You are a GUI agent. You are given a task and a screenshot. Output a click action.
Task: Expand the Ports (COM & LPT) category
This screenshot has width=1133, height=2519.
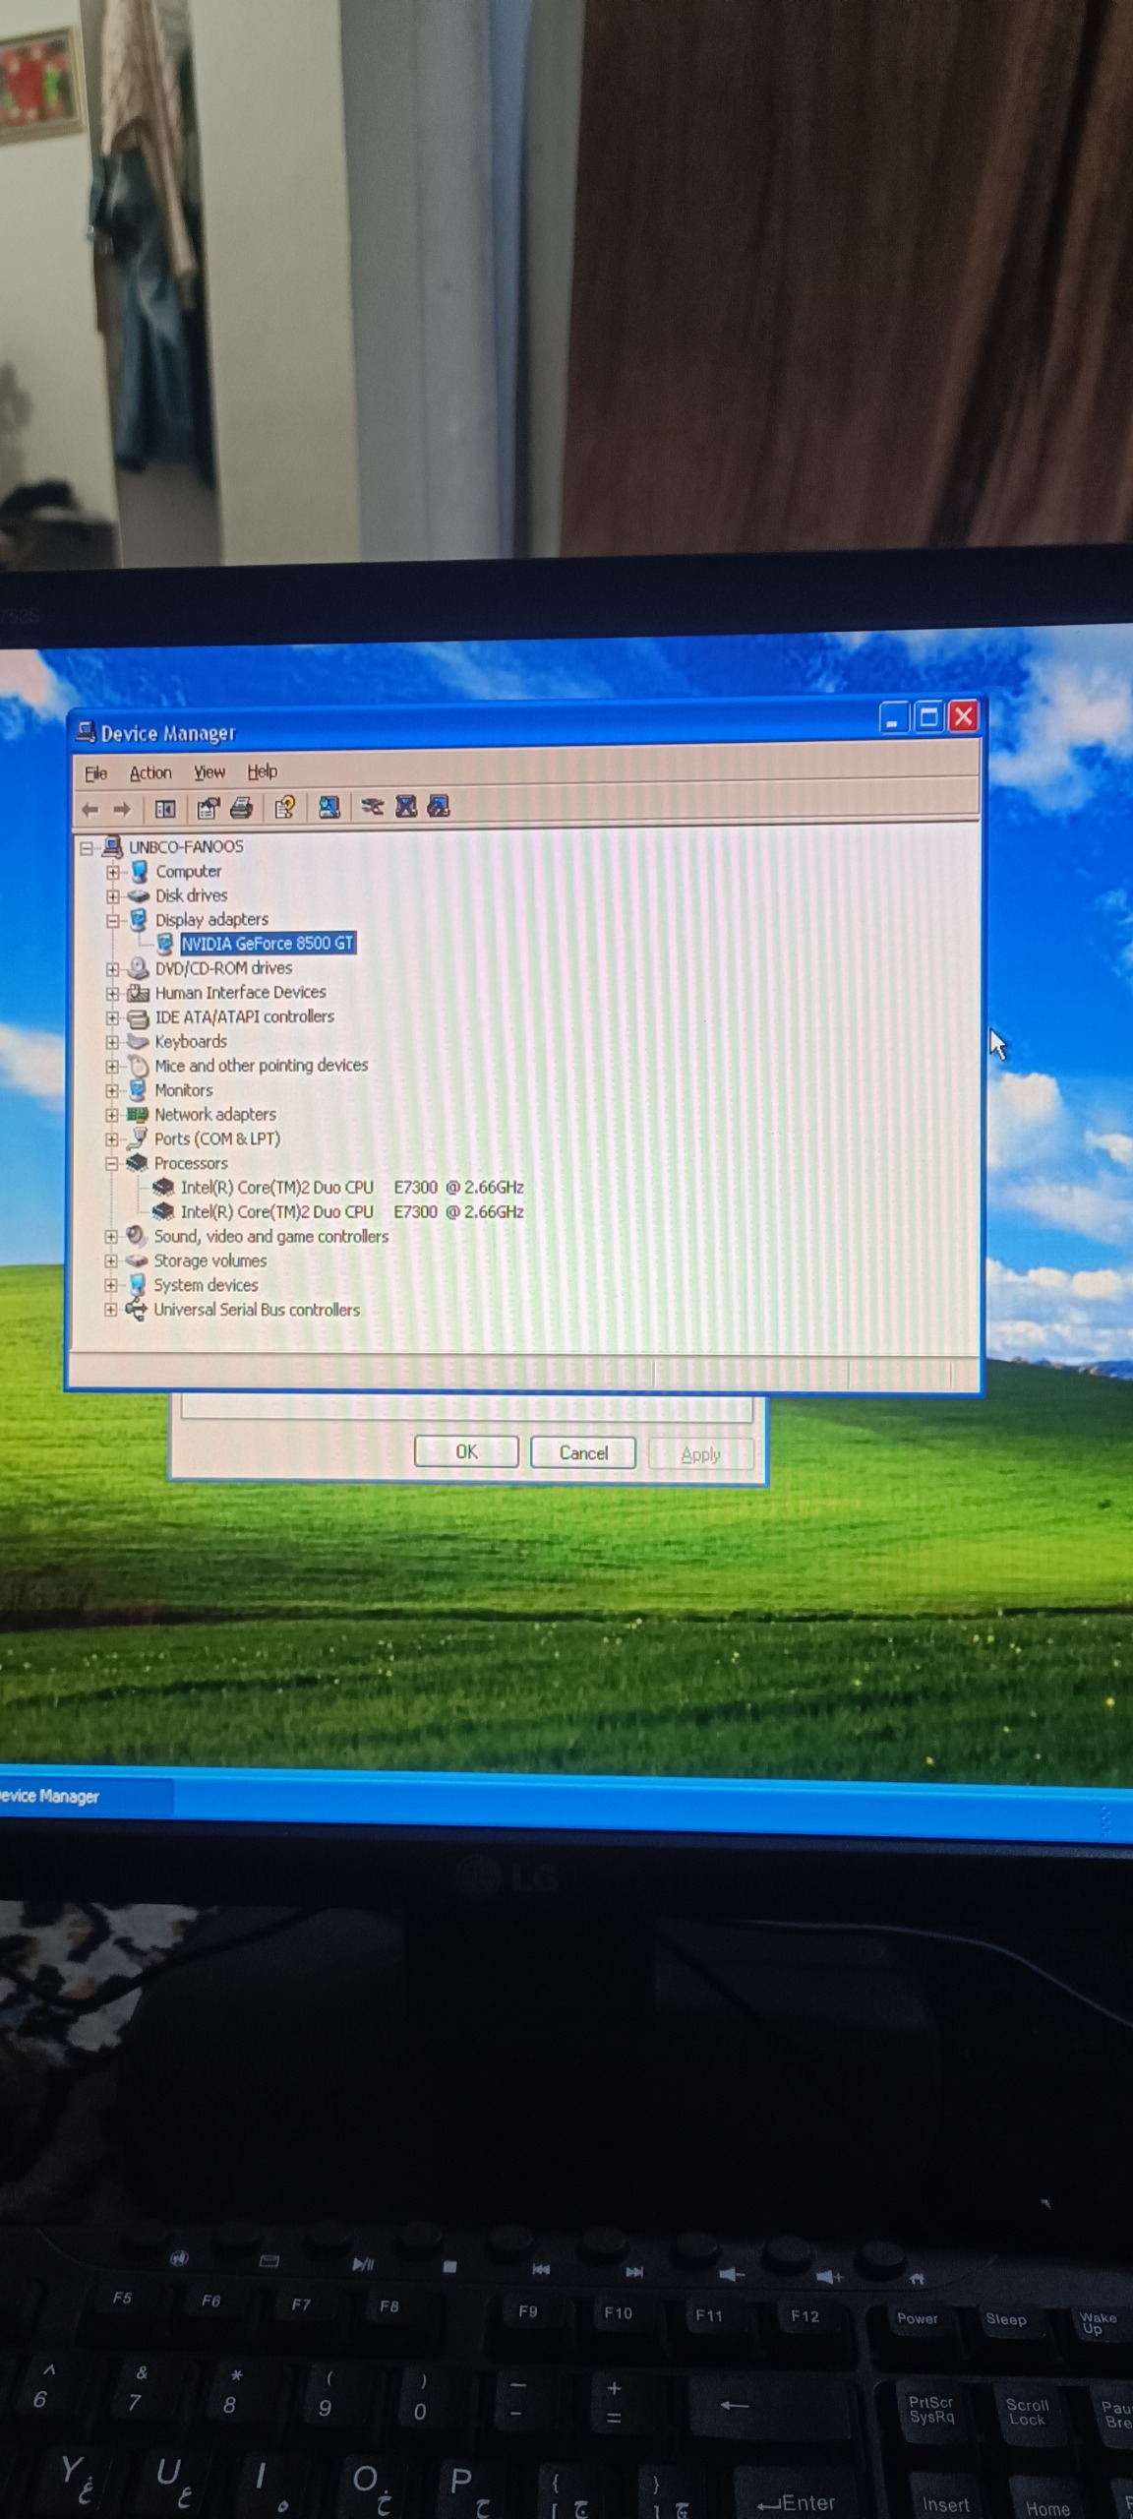[x=112, y=1139]
